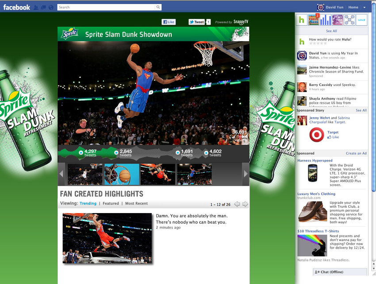
Task: Select the 4,602 tweets timeline marker
Action: tap(206, 152)
